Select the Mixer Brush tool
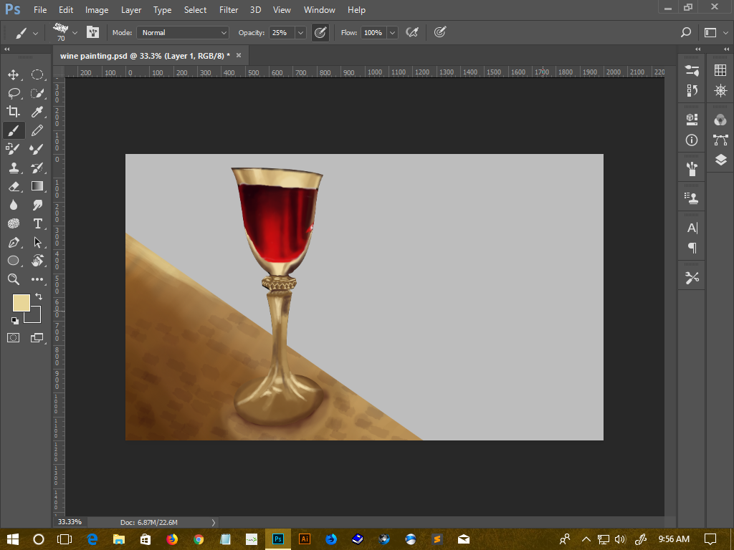 click(x=37, y=149)
